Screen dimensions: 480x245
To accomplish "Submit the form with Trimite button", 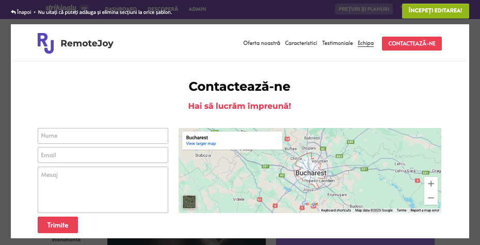I will 58,225.
